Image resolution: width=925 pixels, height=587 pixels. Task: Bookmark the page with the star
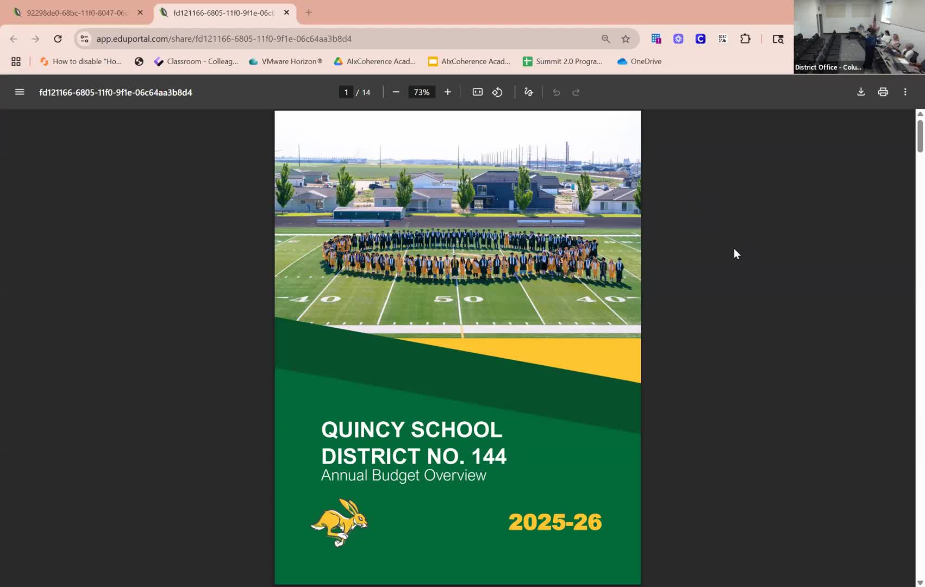(626, 39)
